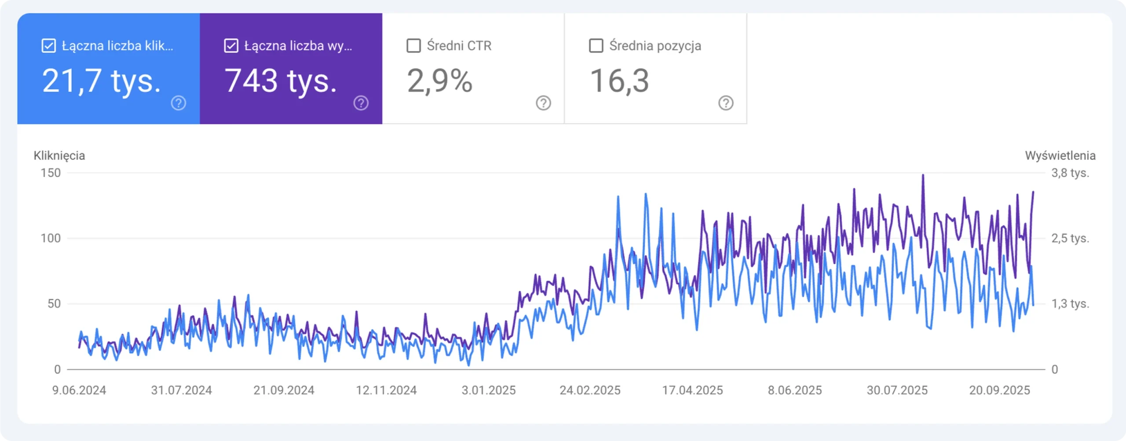The height and width of the screenshot is (441, 1126).
Task: Uncheck the Łączna liczba wyświetleń checkbox
Action: click(231, 46)
